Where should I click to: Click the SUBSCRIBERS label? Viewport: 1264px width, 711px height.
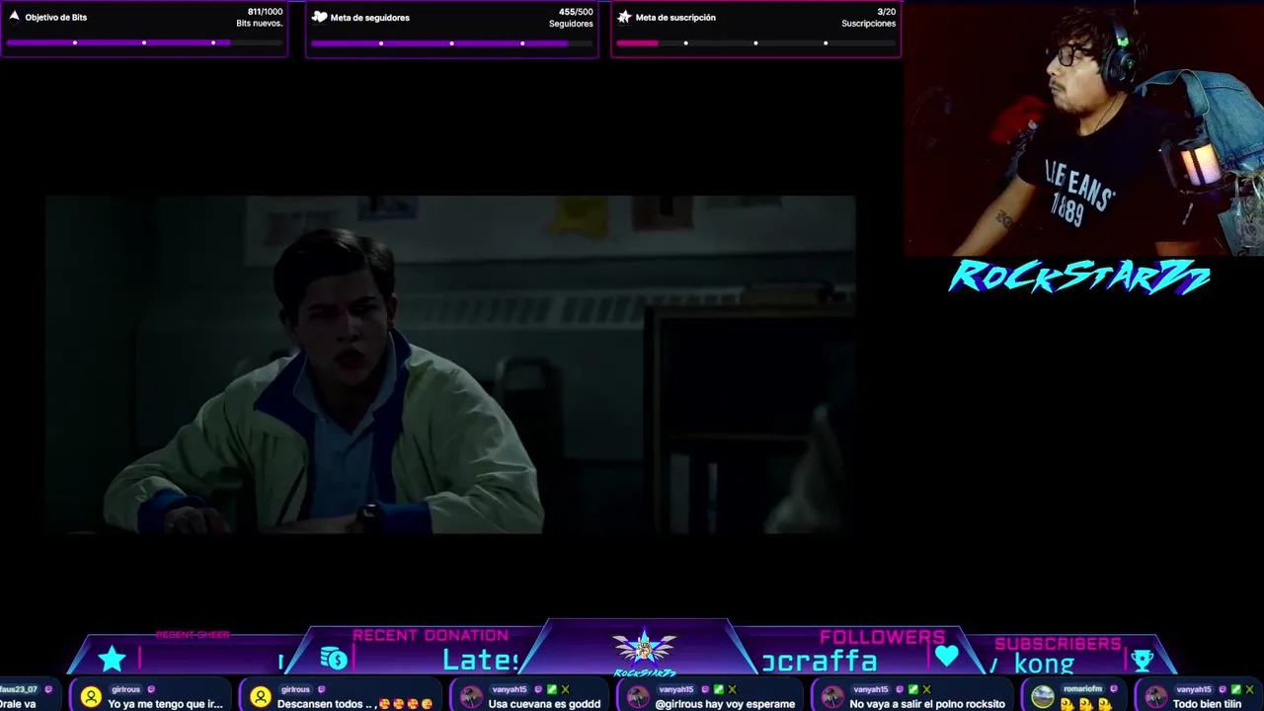coord(1058,644)
